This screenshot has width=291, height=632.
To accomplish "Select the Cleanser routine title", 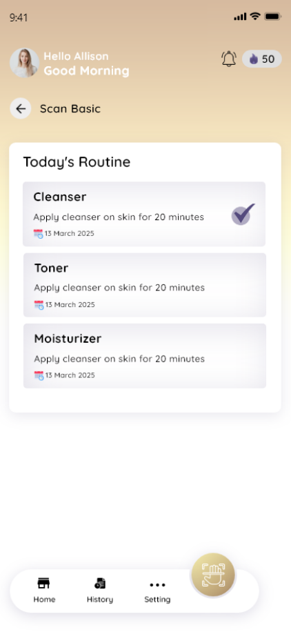I will point(60,197).
